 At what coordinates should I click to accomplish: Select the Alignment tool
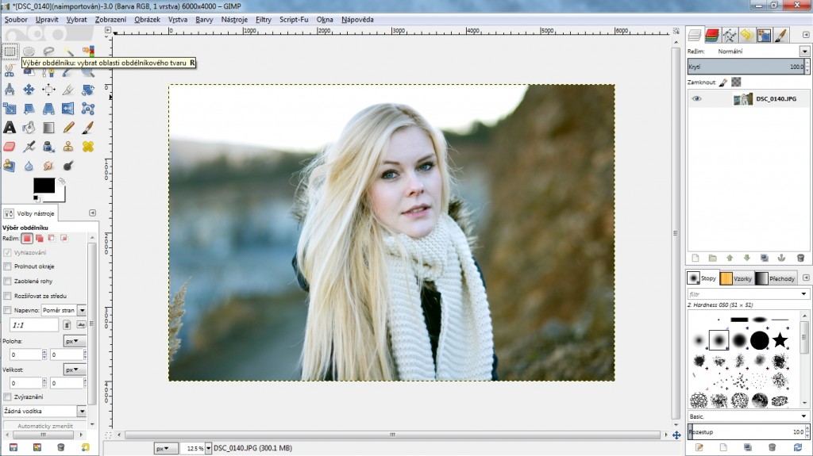[48, 90]
